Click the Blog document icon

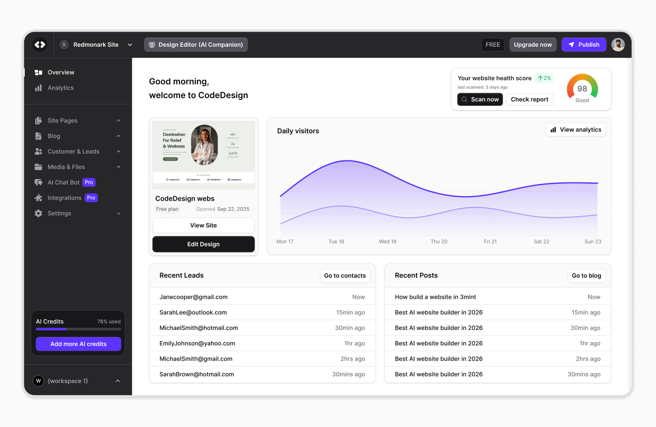(x=38, y=136)
